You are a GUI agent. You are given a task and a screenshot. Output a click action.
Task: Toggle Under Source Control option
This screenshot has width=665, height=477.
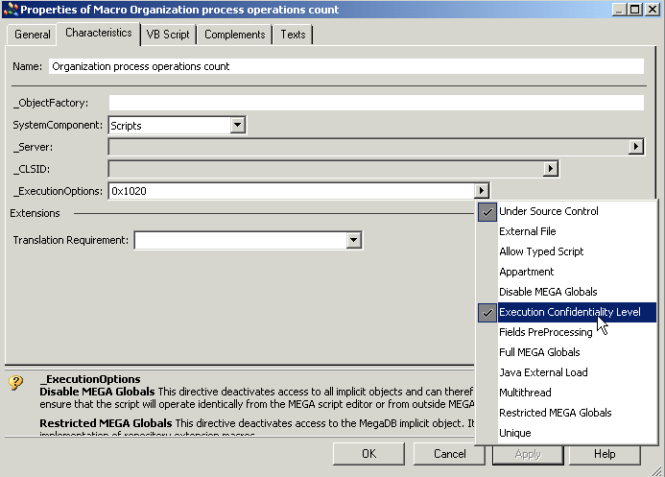pos(548,211)
